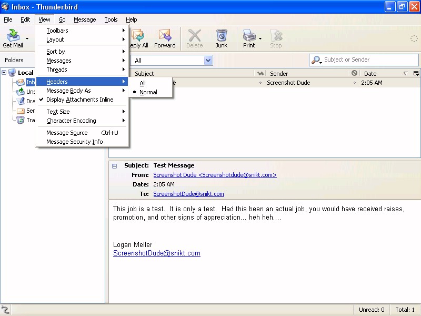Click the read status column icon

pos(260,73)
